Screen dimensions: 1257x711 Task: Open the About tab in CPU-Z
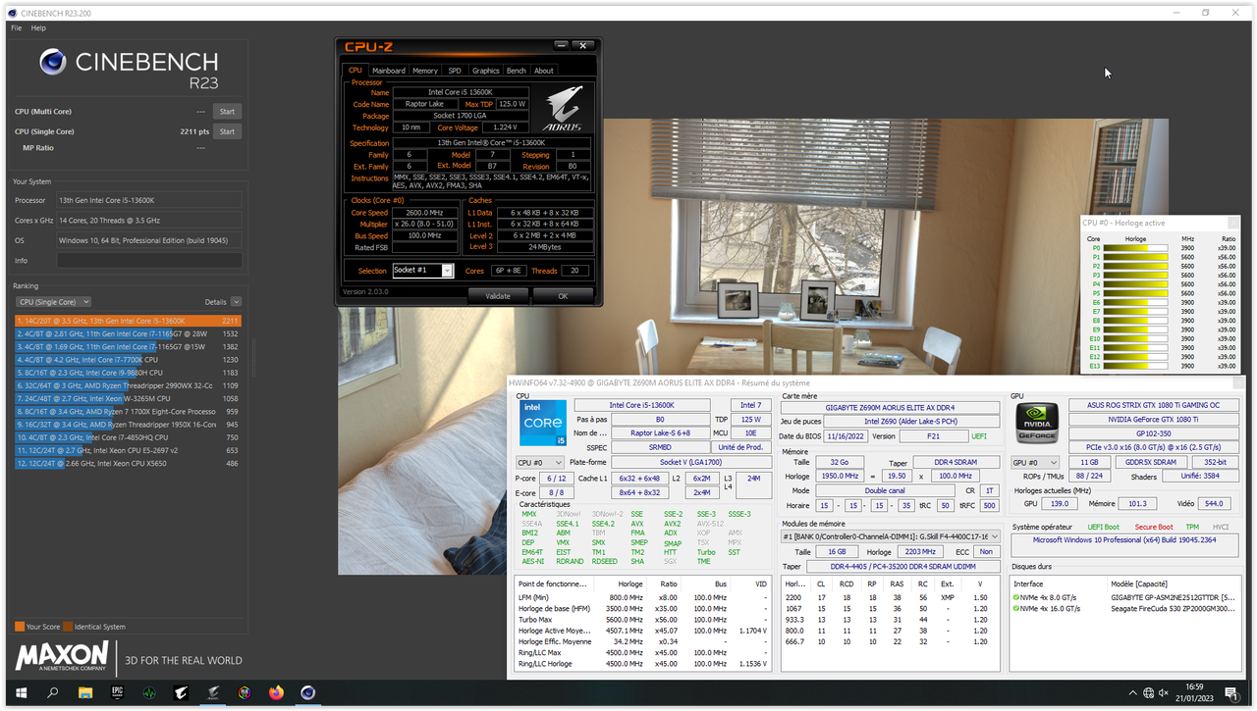pos(543,71)
